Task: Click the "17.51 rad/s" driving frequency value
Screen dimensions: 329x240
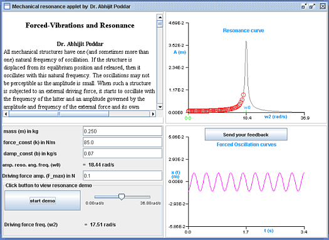Action: pos(103,225)
